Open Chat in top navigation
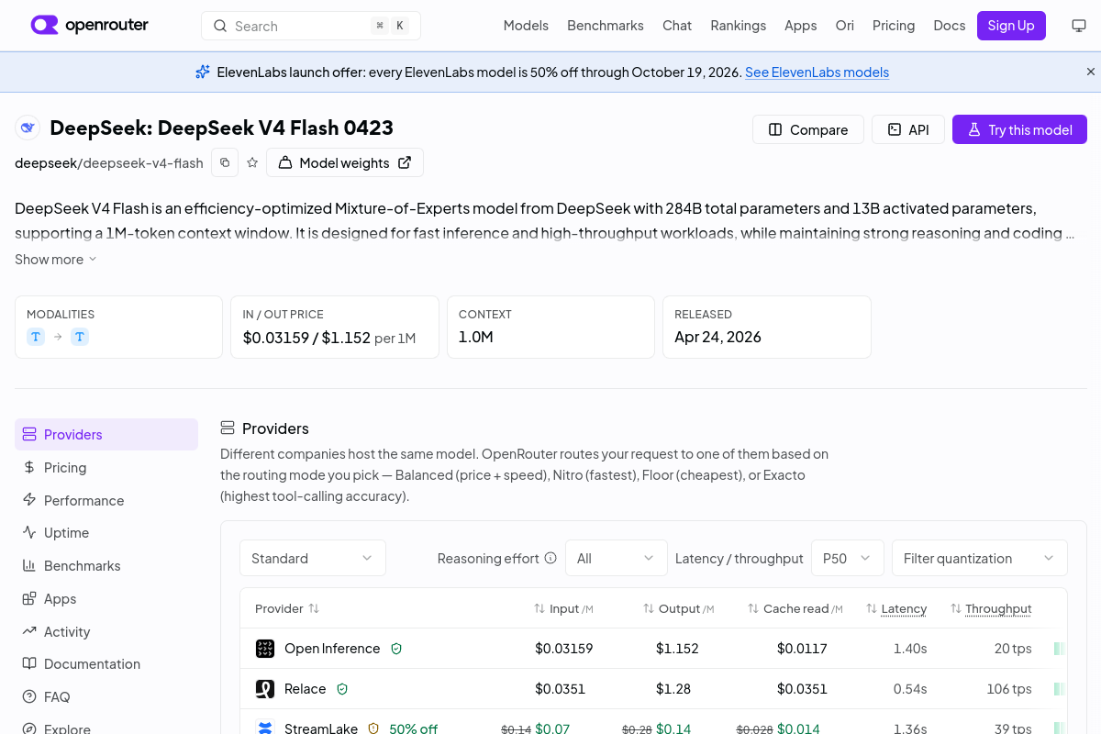This screenshot has height=734, width=1101. [677, 26]
